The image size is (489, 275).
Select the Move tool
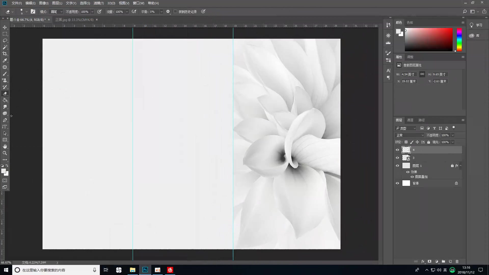pos(5,27)
